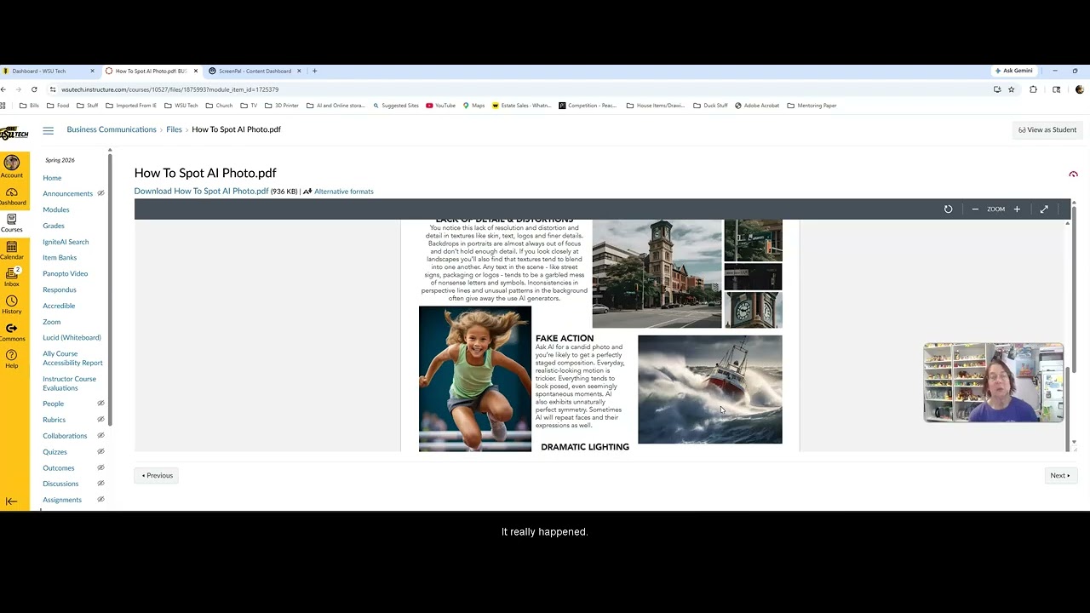The height and width of the screenshot is (613, 1090).
Task: Open the WSU Tech logo home
Action: (14, 134)
